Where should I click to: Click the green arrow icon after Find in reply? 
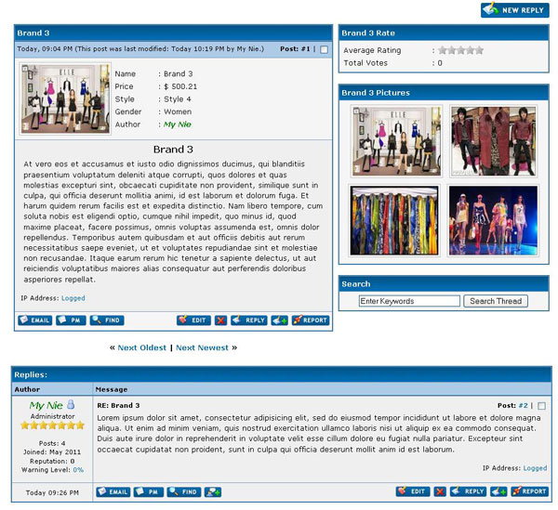pyautogui.click(x=213, y=491)
